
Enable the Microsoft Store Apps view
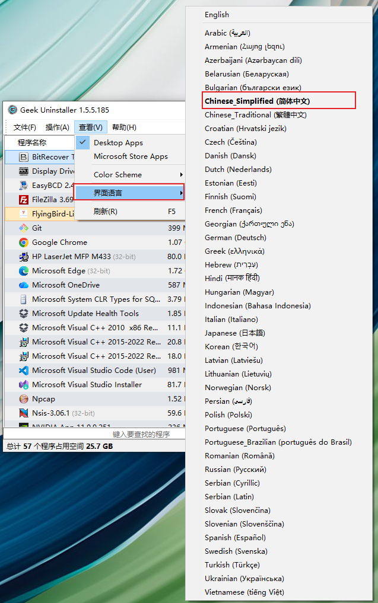(131, 157)
